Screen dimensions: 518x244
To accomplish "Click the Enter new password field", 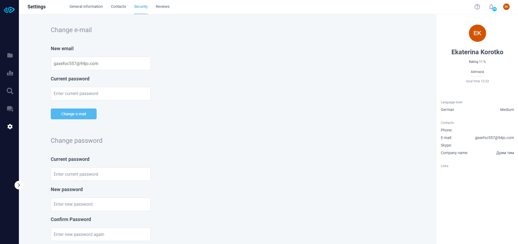I will coord(101,204).
